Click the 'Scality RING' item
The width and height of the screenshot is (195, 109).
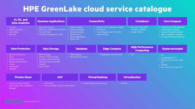click(44, 67)
